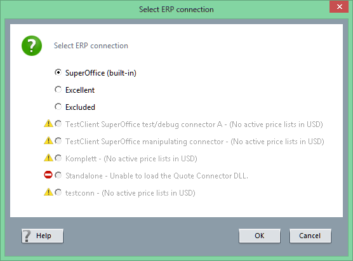Choose the Excellent connection option
Viewport: 353px width, 261px height.
[58, 90]
